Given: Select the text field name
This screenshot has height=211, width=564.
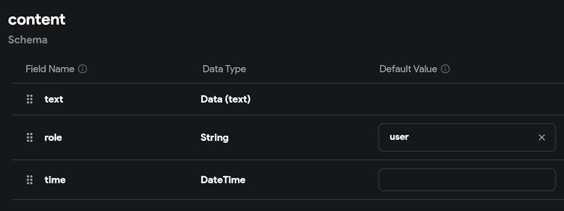Looking at the screenshot, I should pyautogui.click(x=54, y=100).
